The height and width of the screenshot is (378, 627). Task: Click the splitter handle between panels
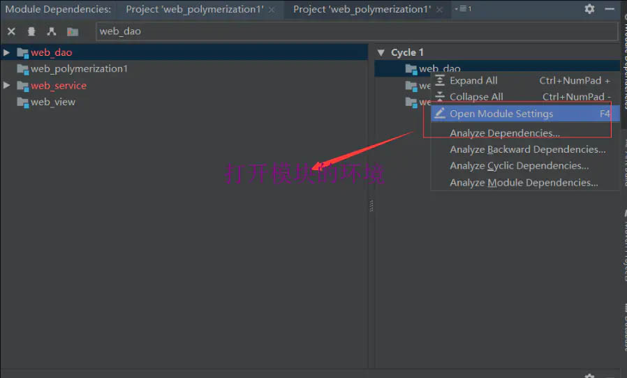pyautogui.click(x=371, y=205)
